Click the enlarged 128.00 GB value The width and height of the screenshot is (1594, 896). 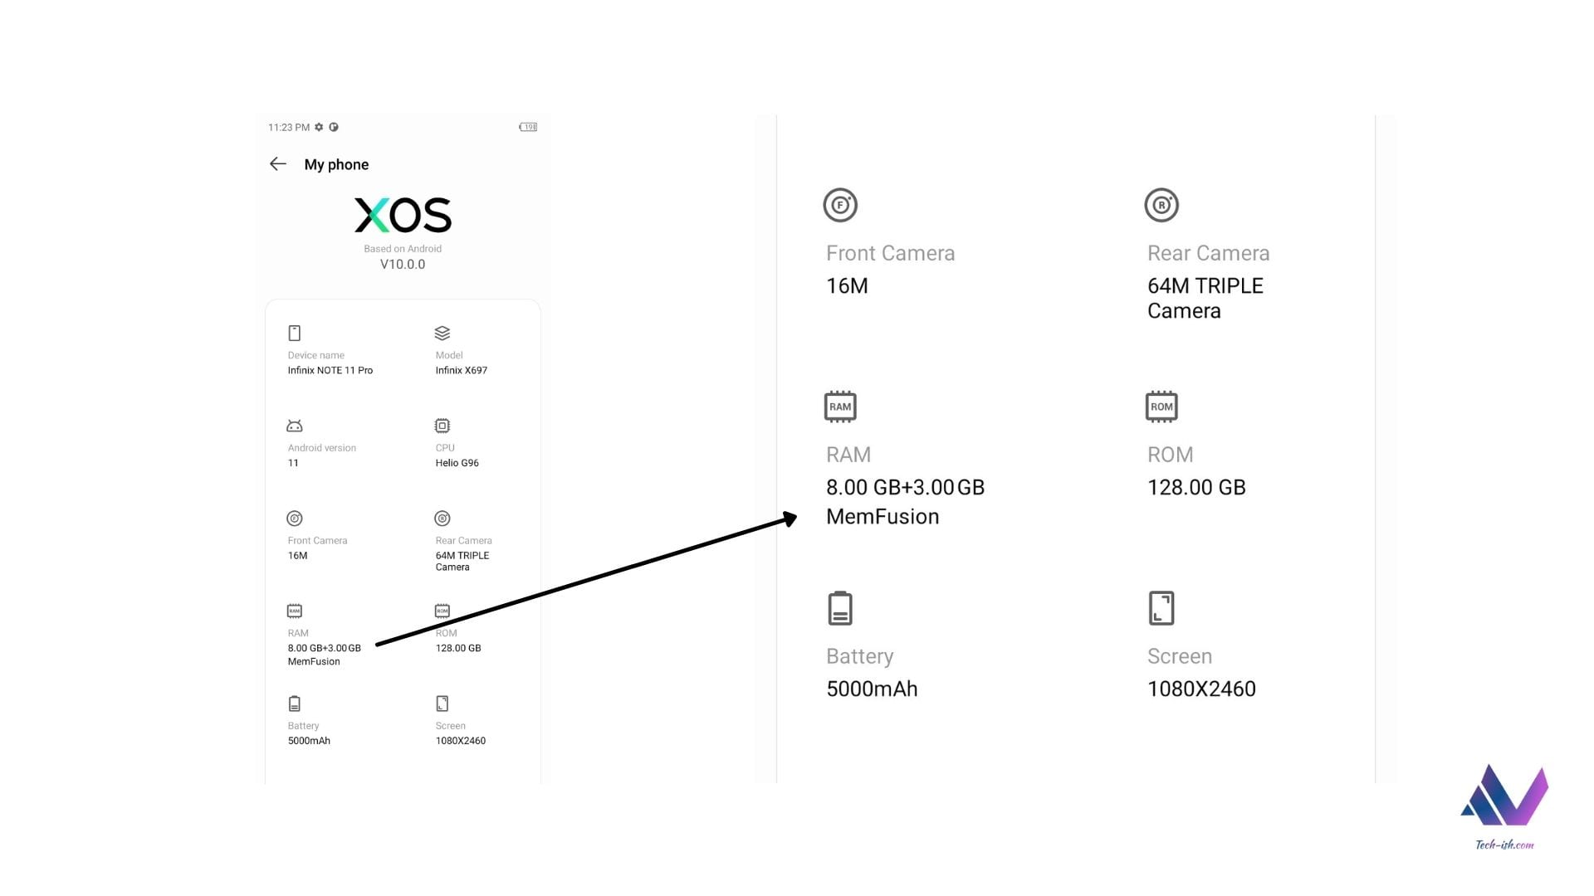pyautogui.click(x=1196, y=488)
